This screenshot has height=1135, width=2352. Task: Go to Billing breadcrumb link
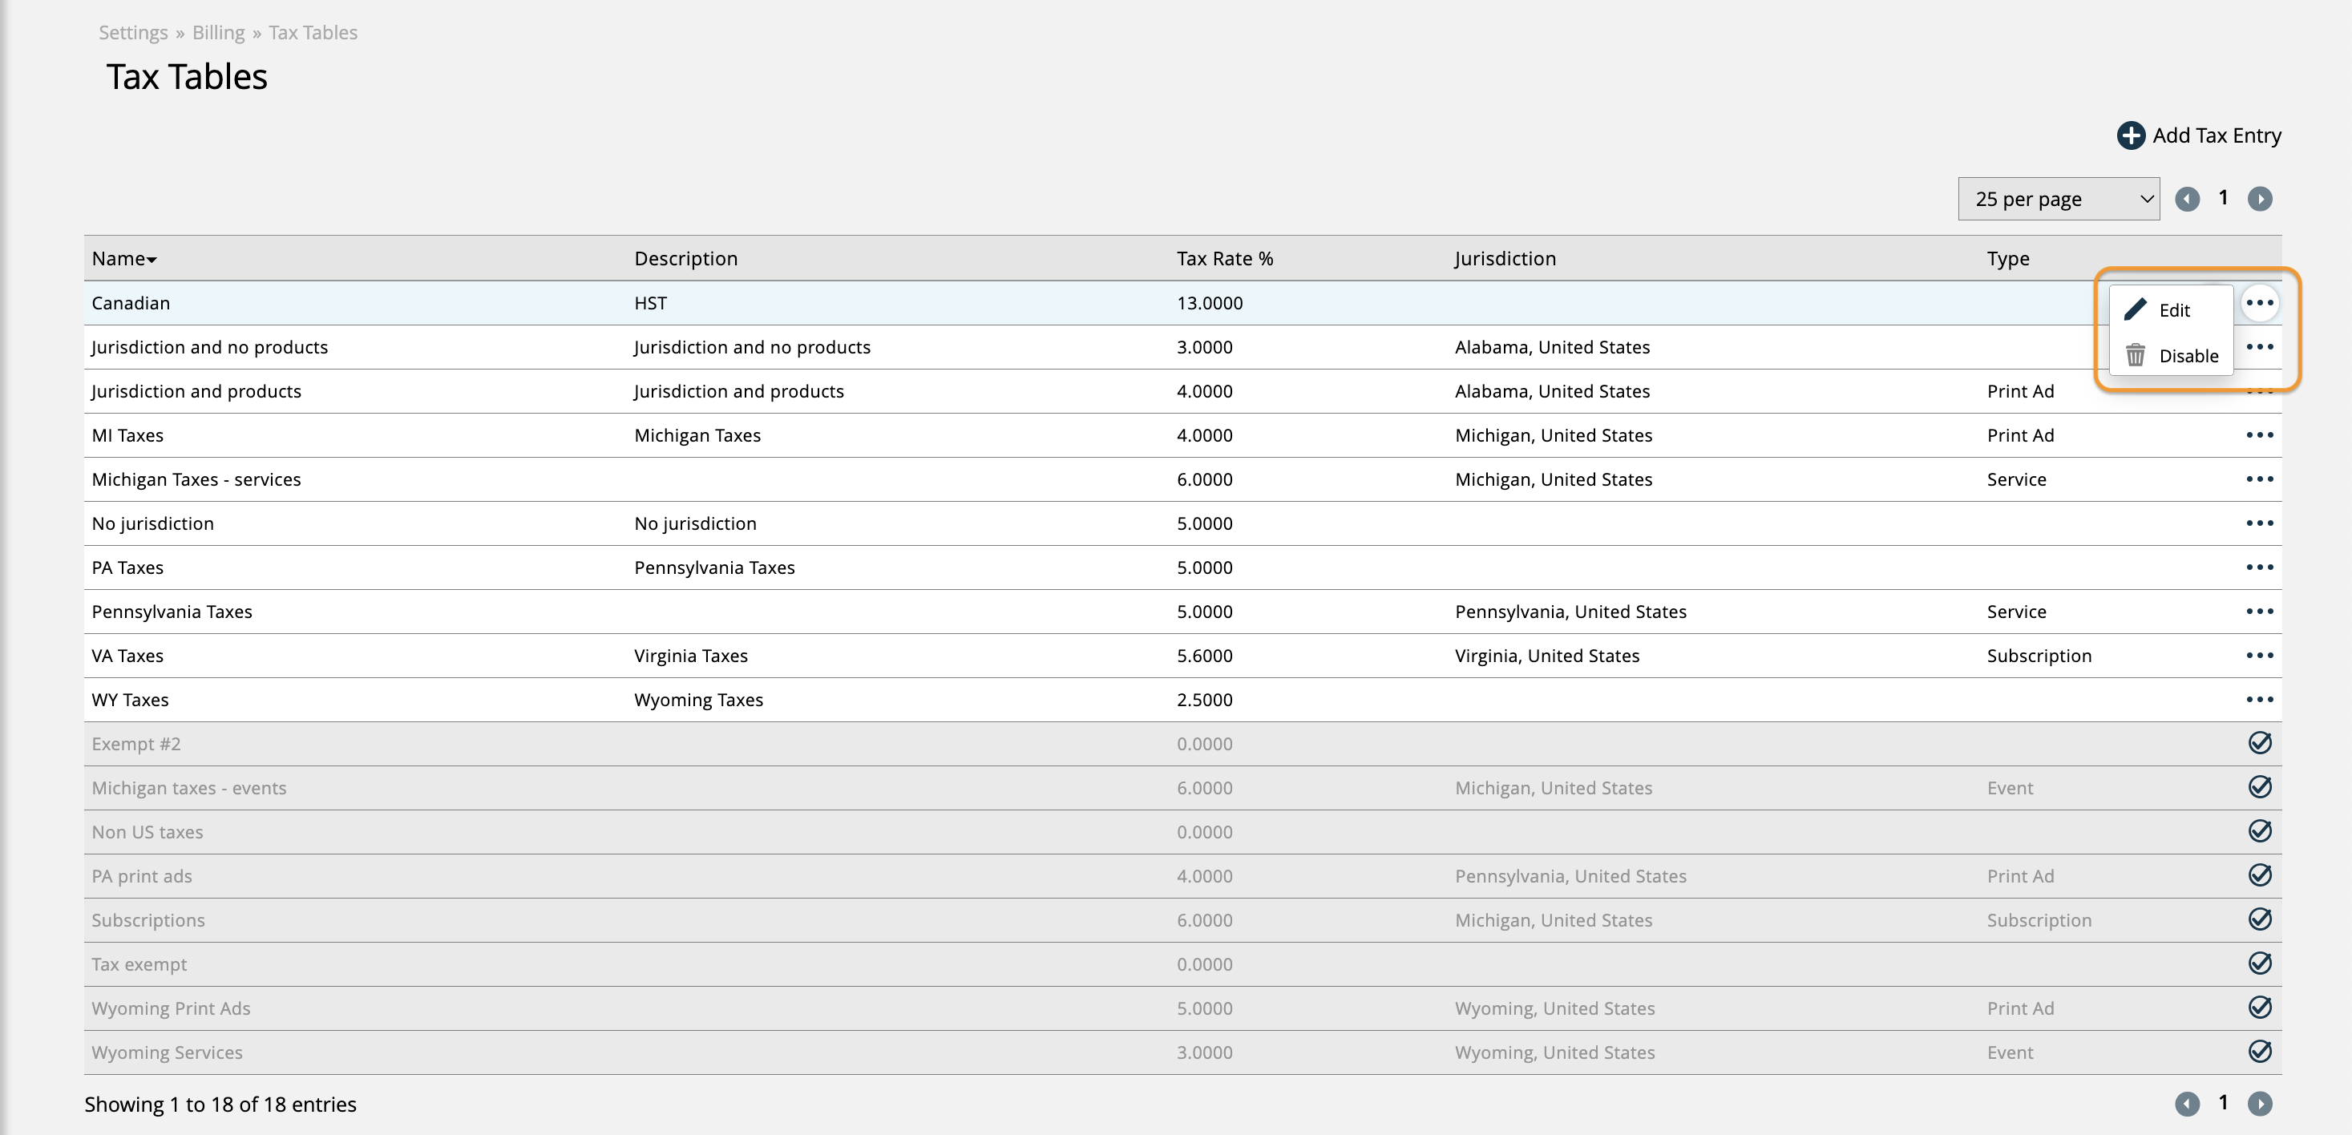[x=218, y=33]
